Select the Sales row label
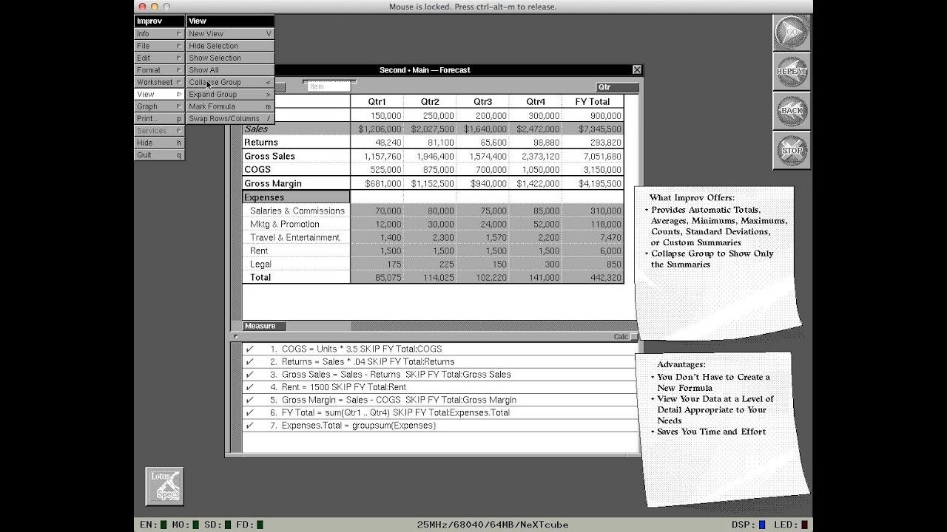The image size is (947, 532). click(296, 129)
